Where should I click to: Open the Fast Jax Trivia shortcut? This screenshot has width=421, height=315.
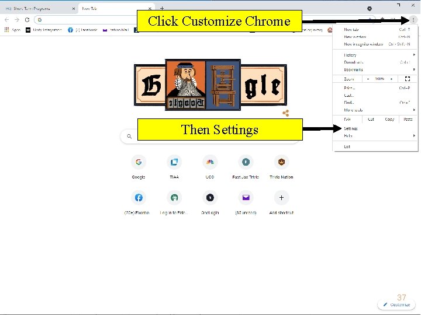pyautogui.click(x=246, y=167)
